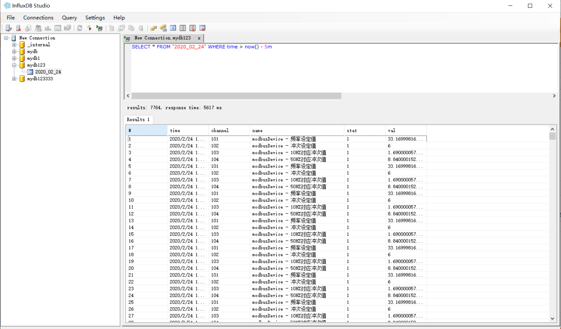View database statistics with the bar chart icon
Viewport: 561px width, 329px height.
(48, 28)
